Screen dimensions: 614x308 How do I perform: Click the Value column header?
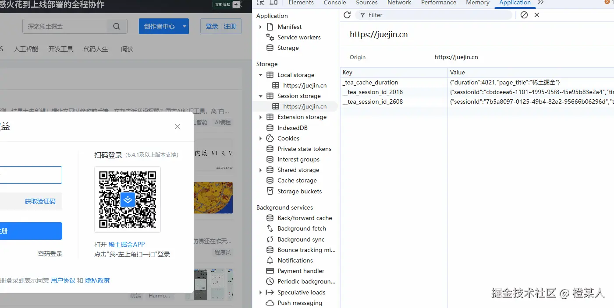tap(531, 72)
